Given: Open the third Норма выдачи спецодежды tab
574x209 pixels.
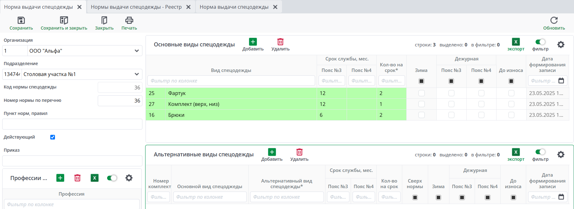Looking at the screenshot, I should [x=234, y=7].
